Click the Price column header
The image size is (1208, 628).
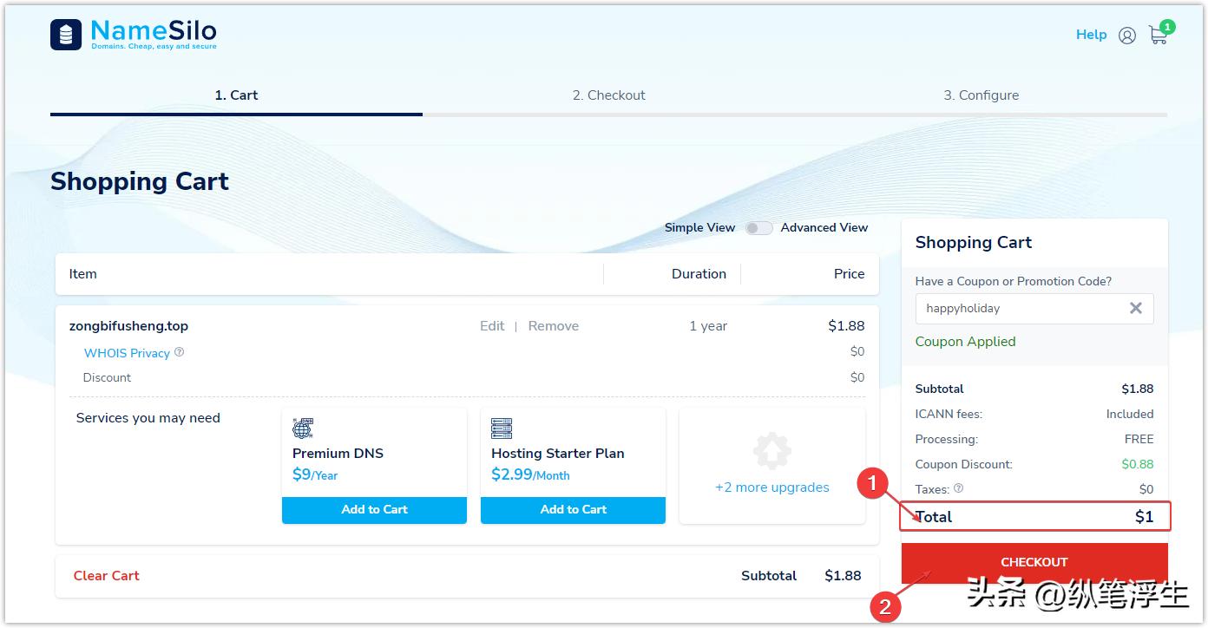pos(849,274)
